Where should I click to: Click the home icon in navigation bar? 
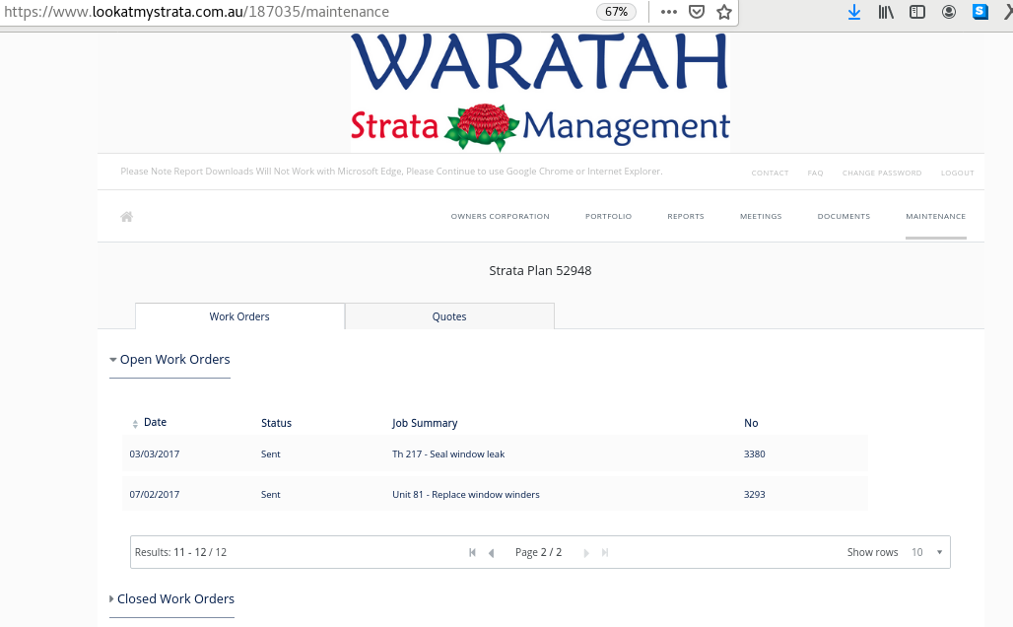[x=126, y=217]
